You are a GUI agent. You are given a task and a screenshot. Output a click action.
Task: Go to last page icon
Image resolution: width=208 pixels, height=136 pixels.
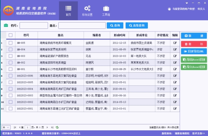52,127
